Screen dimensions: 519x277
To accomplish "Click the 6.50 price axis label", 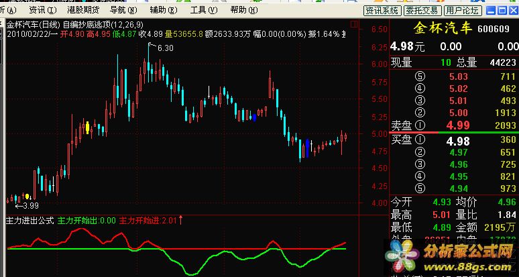I will (x=379, y=30).
